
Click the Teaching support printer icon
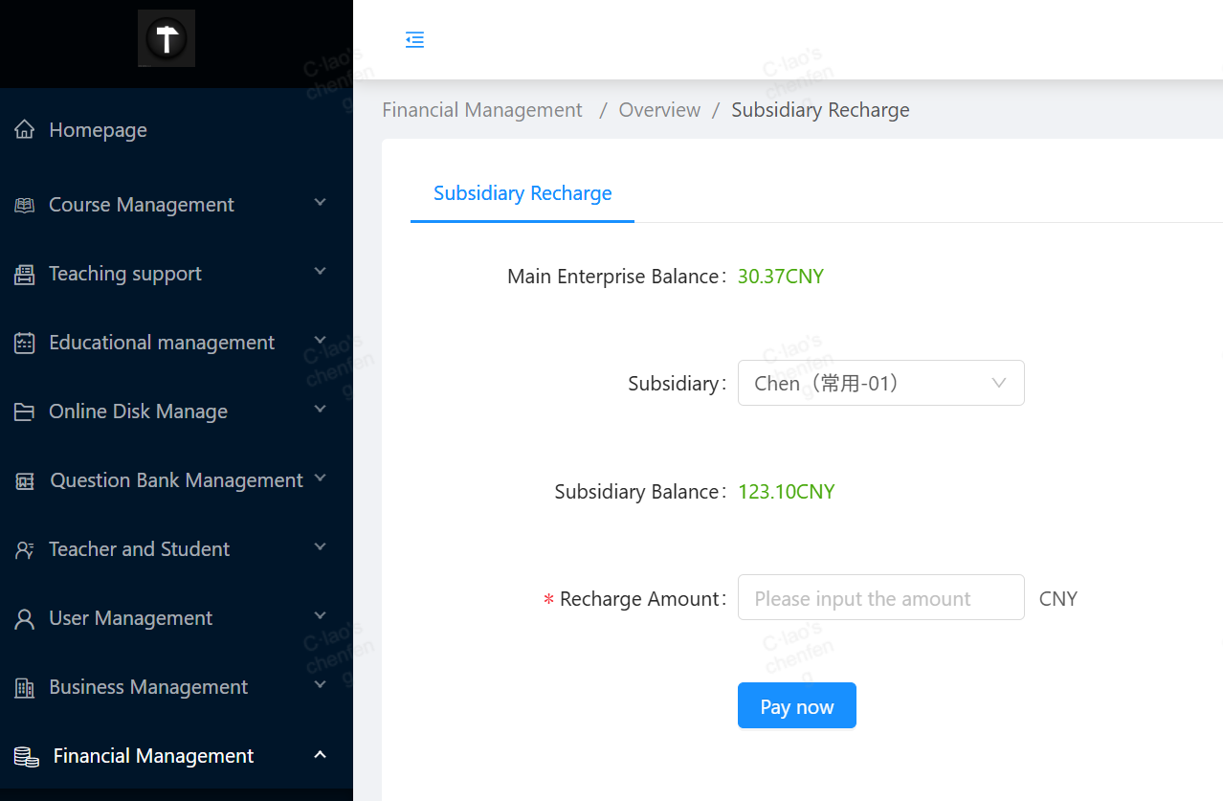pos(25,275)
